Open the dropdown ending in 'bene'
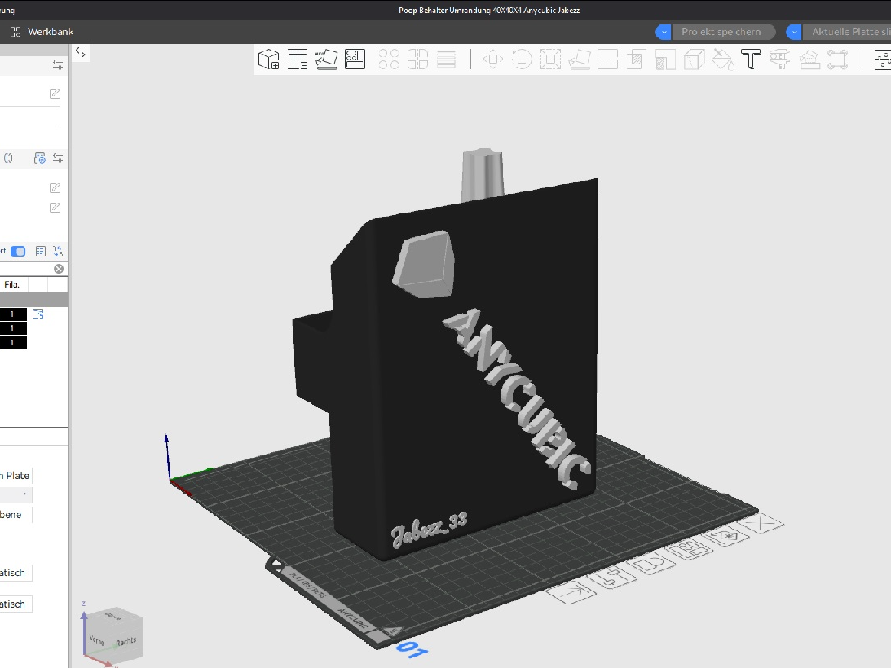Viewport: 891px width, 668px height. (x=16, y=515)
